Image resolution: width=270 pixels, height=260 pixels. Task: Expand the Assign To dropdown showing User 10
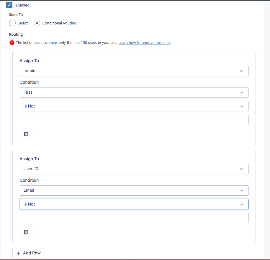(x=134, y=169)
